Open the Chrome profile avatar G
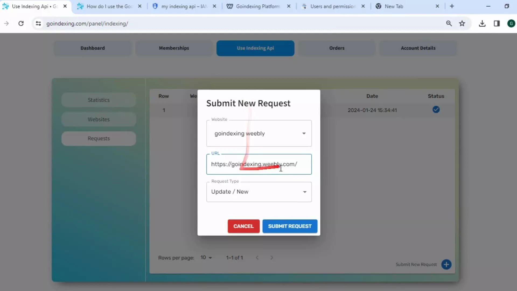 click(511, 23)
